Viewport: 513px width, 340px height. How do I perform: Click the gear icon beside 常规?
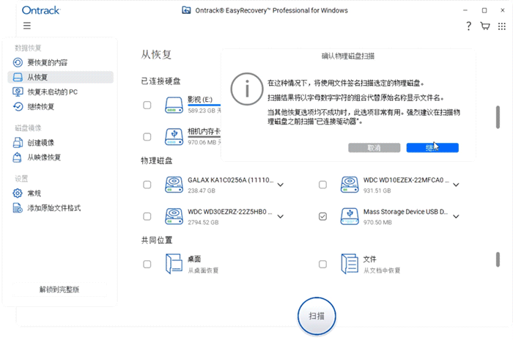click(18, 193)
